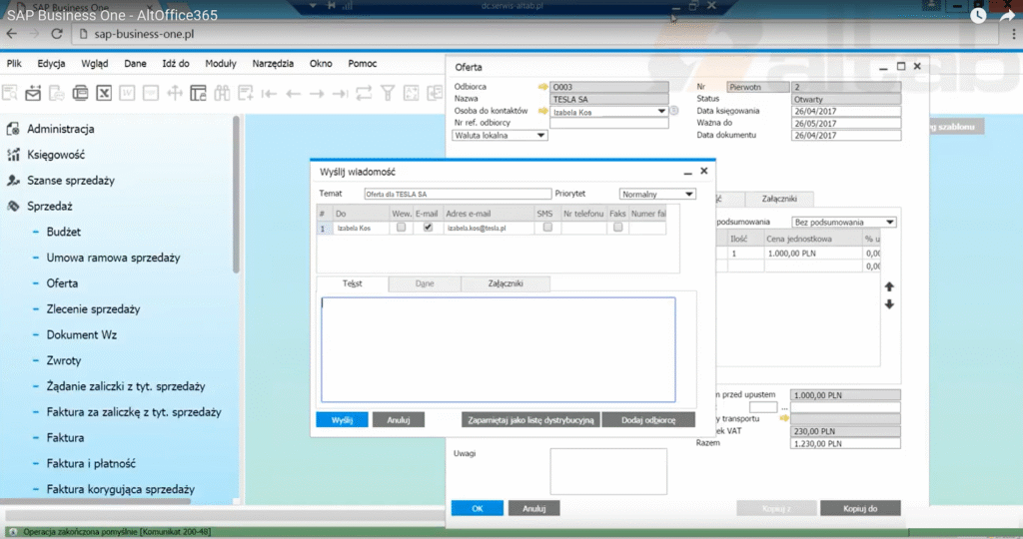Go to the first record arrow icon
The height and width of the screenshot is (539, 1023).
(x=269, y=94)
